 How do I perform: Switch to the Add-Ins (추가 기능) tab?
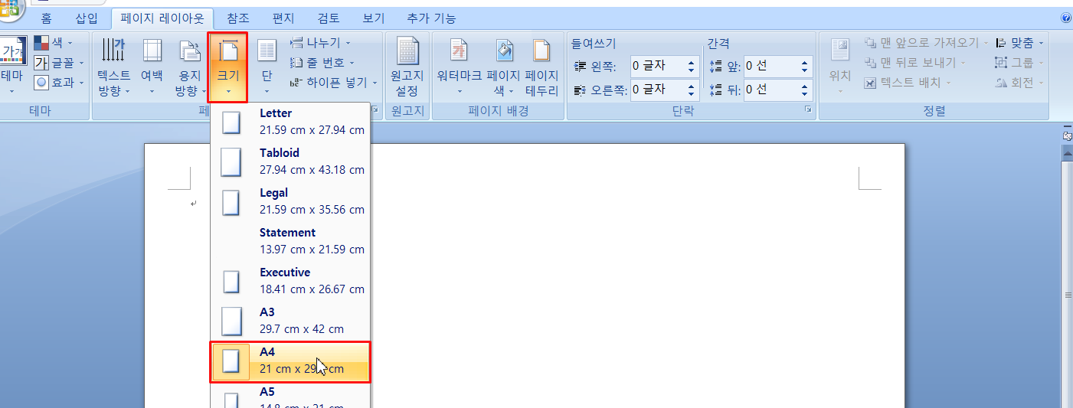(x=430, y=18)
